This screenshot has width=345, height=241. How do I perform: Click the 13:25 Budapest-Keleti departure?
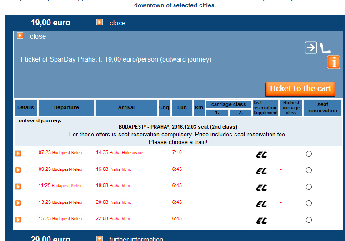coord(60,202)
